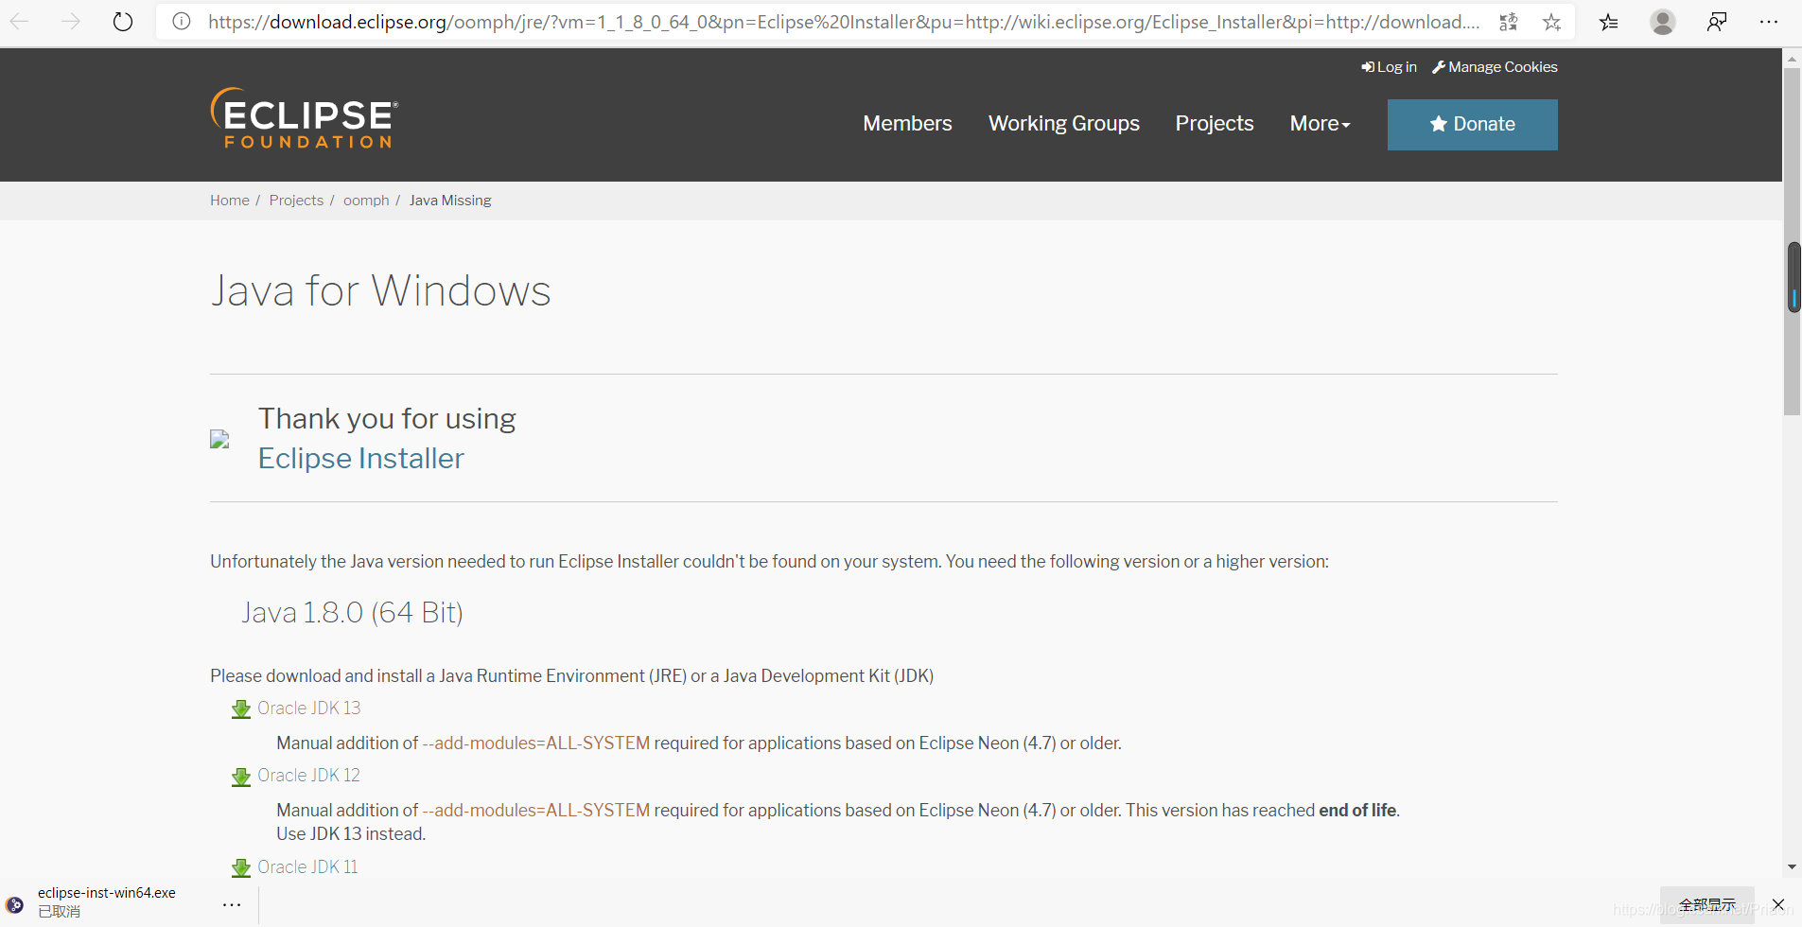Click the scrollbar down arrow
Screen dimensions: 1802x927
click(1793, 866)
